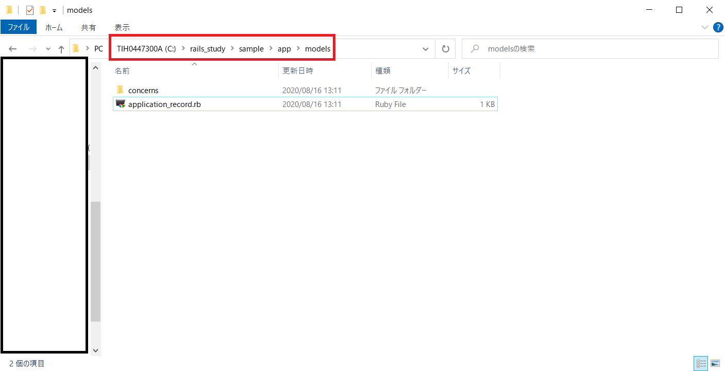Expand chevron after app breadcrumb
Screen dimensions: 725x371
(x=298, y=49)
